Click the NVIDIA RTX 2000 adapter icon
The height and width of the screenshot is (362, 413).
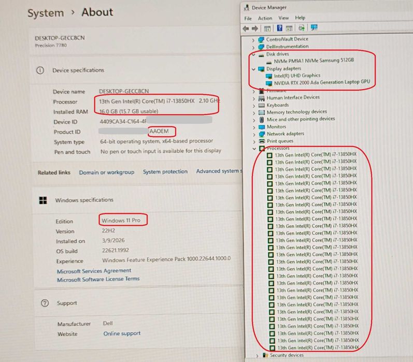tap(269, 83)
